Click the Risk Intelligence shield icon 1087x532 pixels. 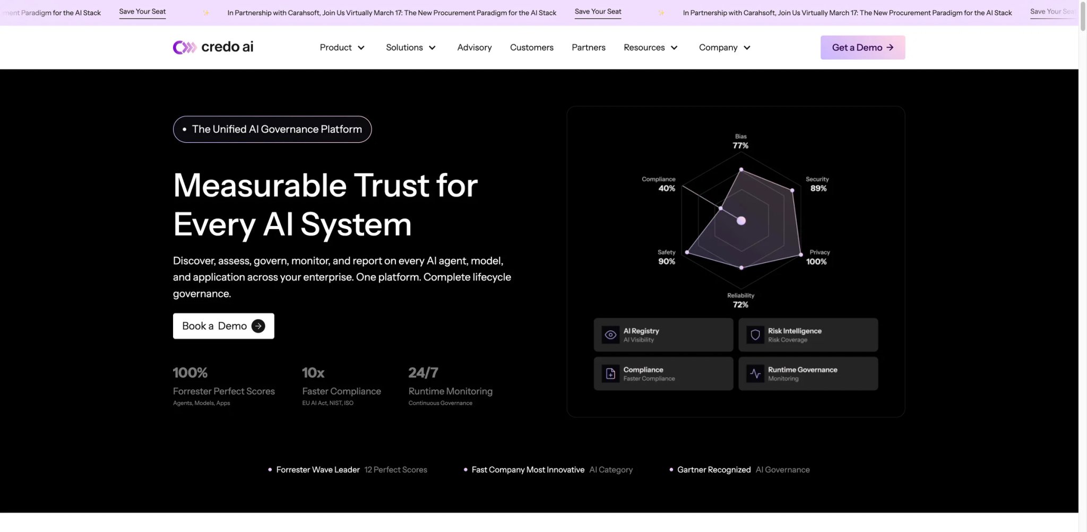[x=755, y=335]
